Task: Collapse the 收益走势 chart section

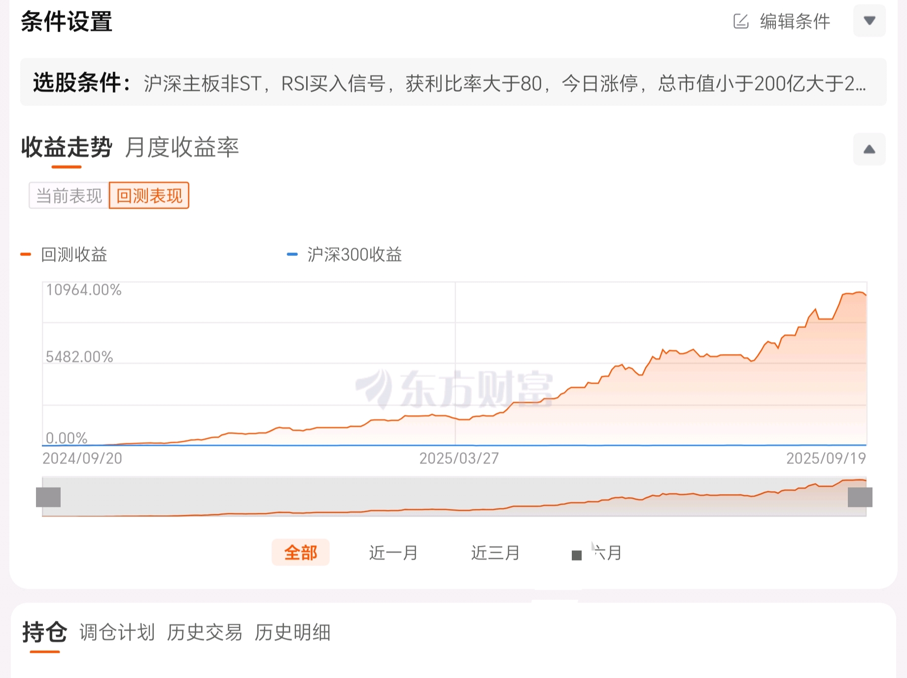Action: [870, 149]
